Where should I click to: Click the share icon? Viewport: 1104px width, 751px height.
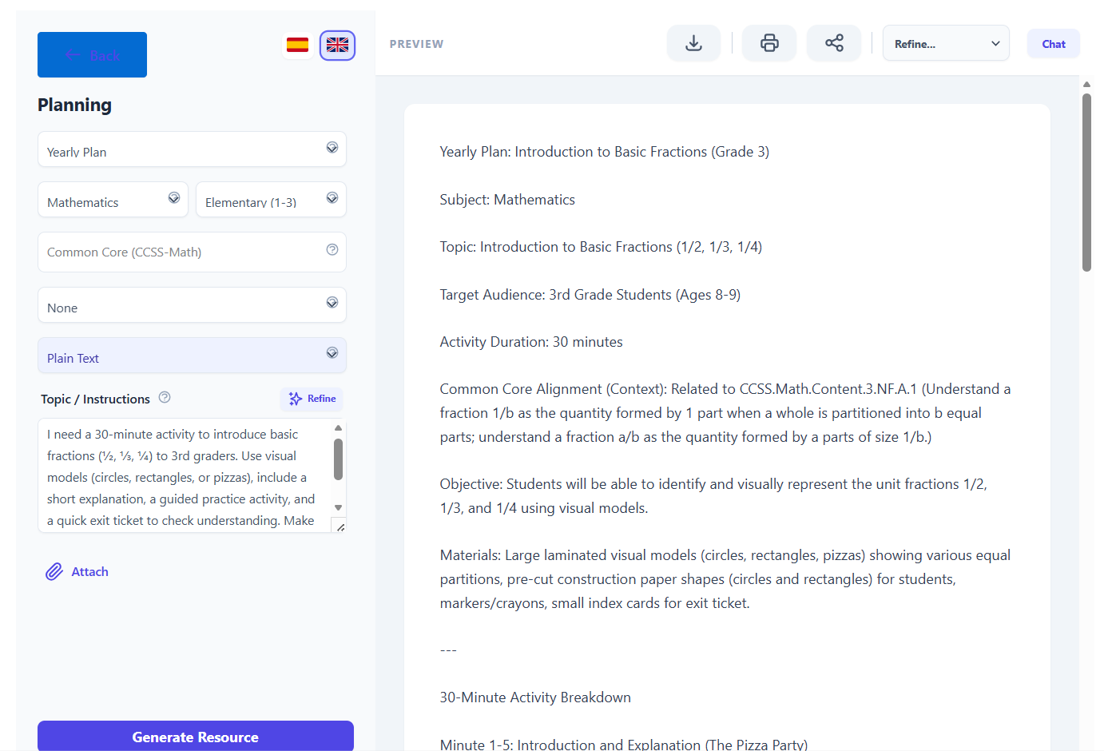(834, 43)
